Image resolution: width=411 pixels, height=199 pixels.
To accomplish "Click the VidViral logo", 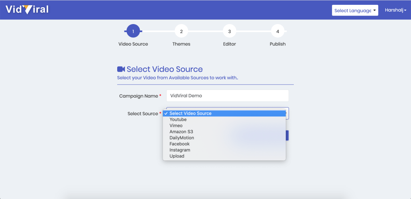I will pyautogui.click(x=27, y=10).
